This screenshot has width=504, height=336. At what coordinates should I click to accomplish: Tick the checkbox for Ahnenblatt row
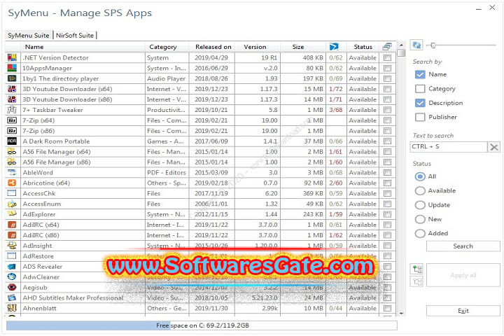tap(387, 308)
